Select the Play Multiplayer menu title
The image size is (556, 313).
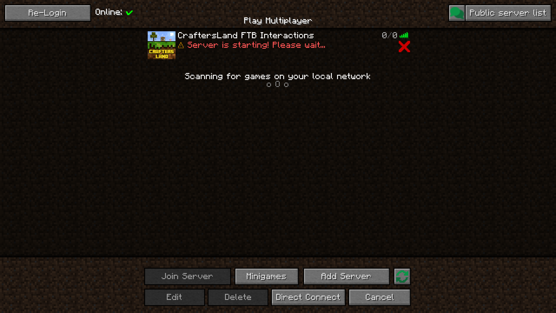(x=278, y=21)
